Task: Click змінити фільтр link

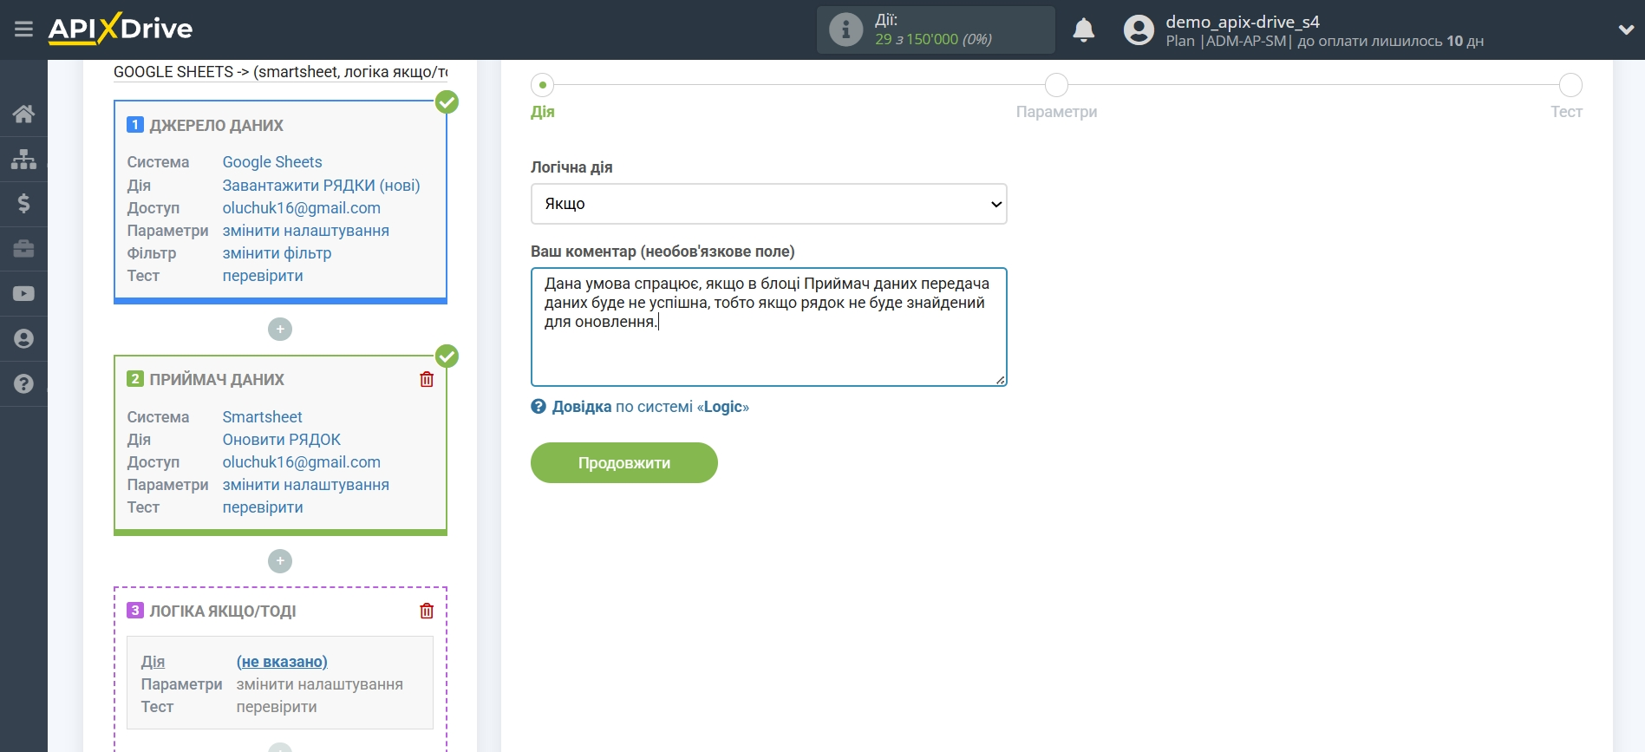Action: (277, 253)
